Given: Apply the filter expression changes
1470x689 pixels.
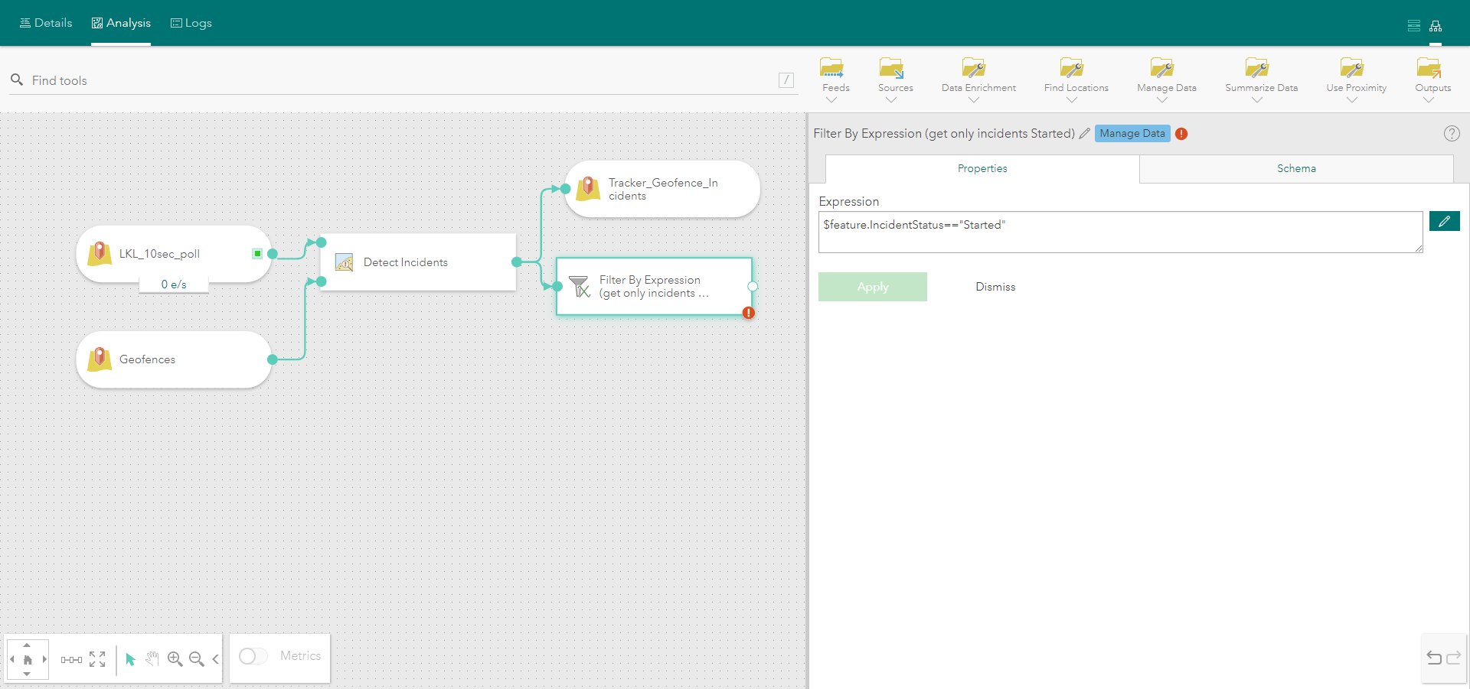Looking at the screenshot, I should [x=872, y=287].
